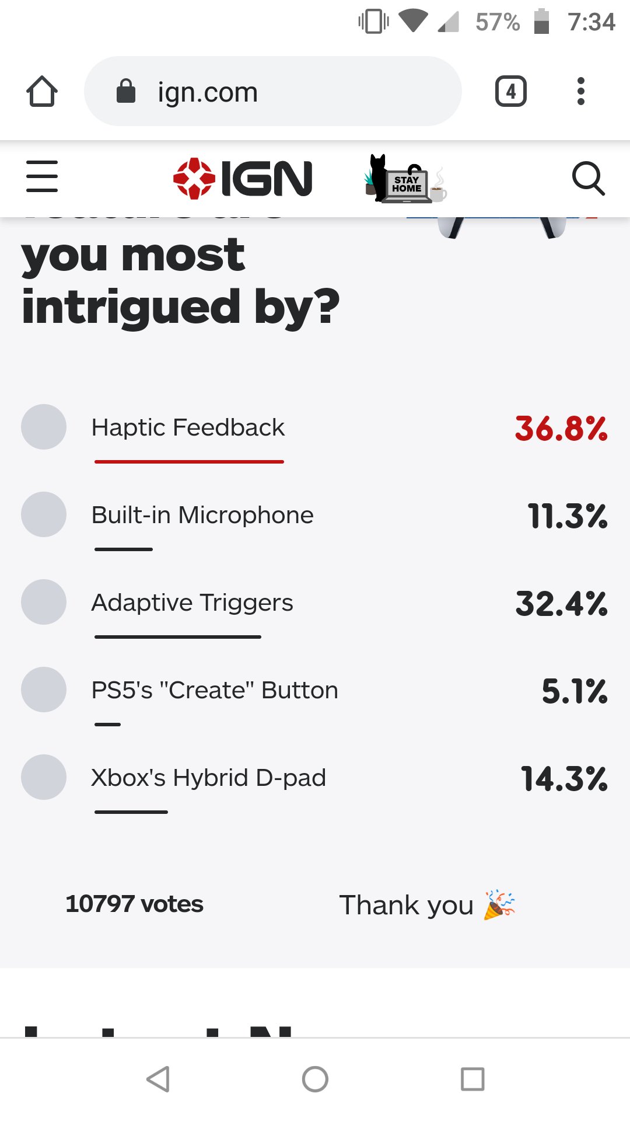Tap the 10797 votes count

[x=134, y=904]
